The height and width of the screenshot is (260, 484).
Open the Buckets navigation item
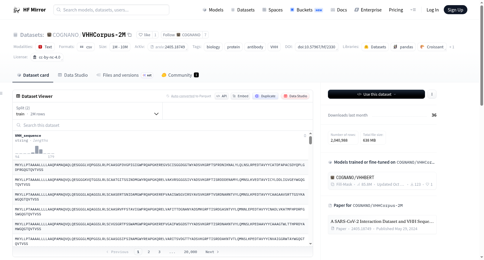[306, 10]
